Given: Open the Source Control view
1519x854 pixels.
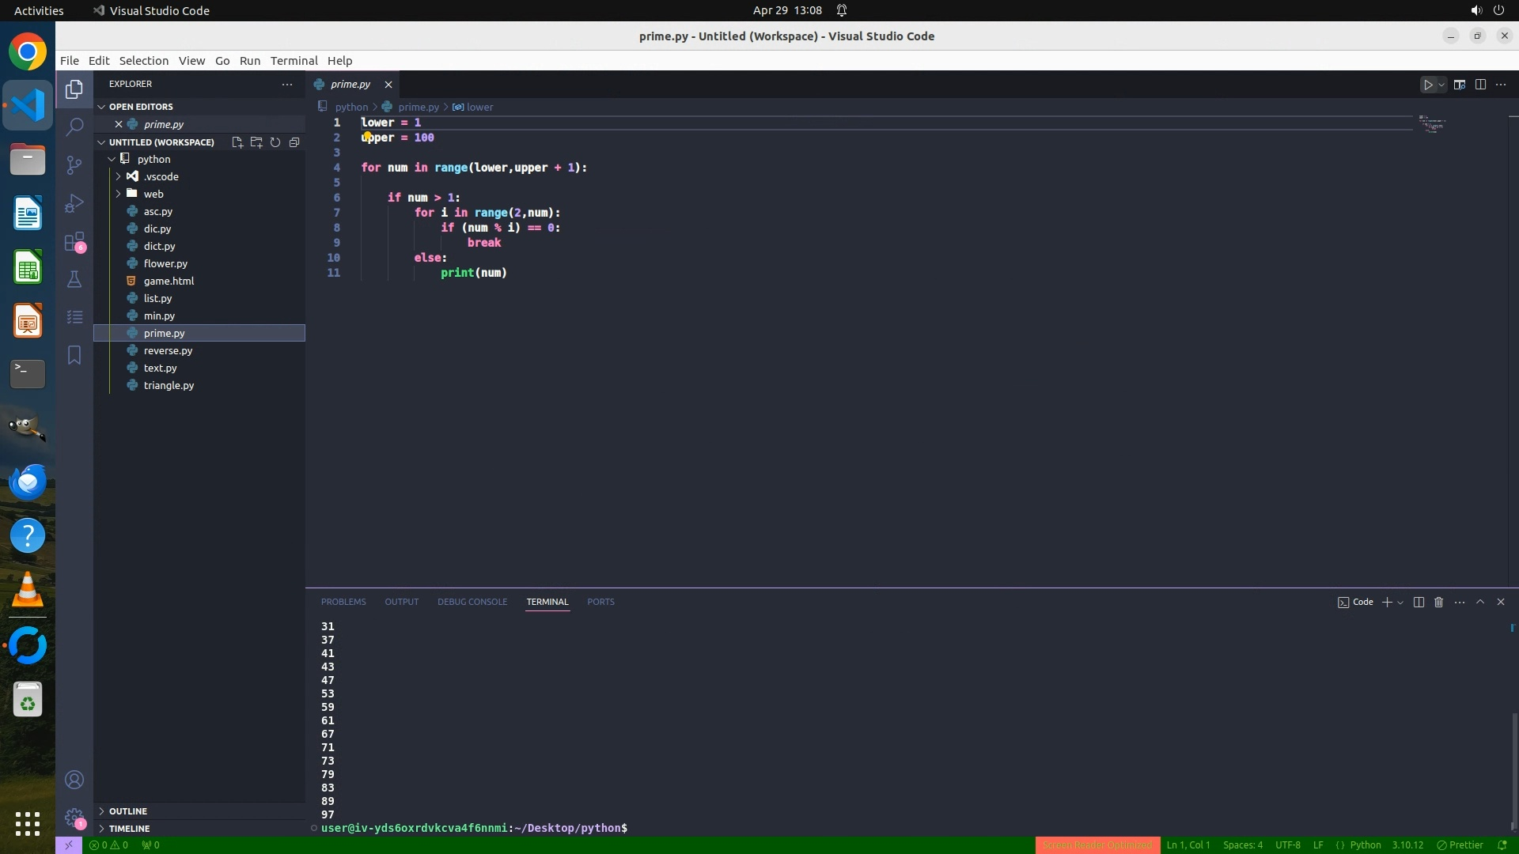Looking at the screenshot, I should (74, 164).
